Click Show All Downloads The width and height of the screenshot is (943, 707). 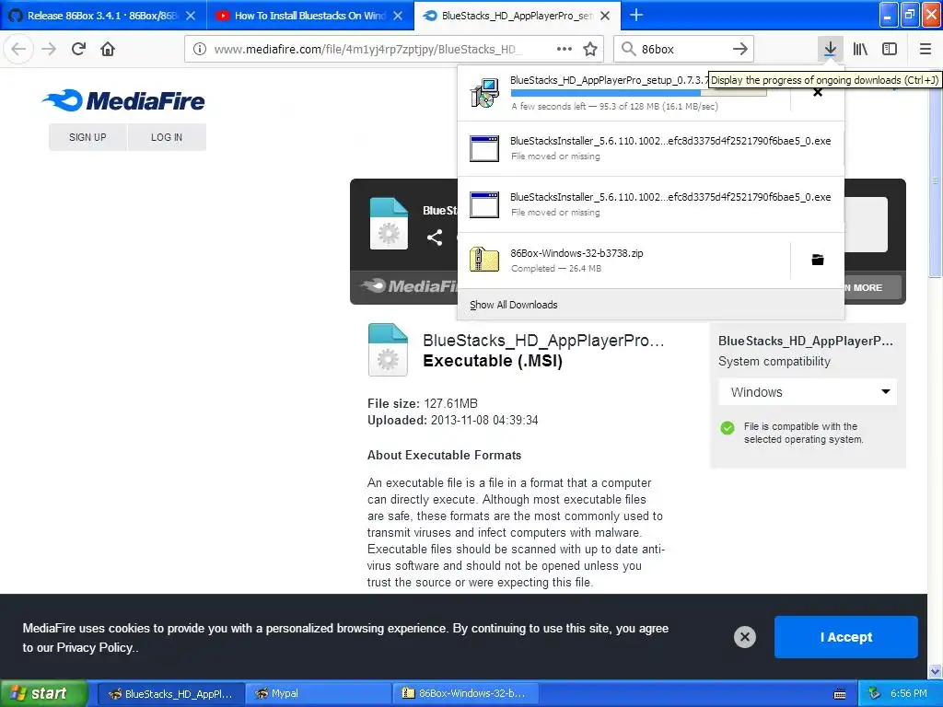tap(514, 305)
